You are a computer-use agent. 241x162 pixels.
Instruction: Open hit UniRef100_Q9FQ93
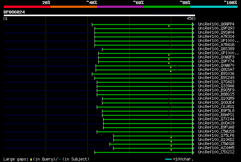[216, 28]
